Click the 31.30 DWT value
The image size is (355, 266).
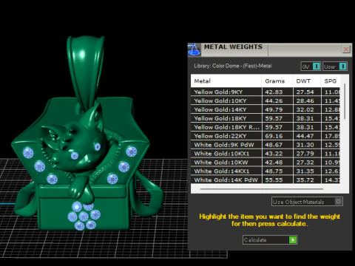click(x=305, y=145)
